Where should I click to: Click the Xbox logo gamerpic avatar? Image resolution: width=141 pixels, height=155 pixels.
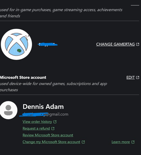click(x=16, y=44)
